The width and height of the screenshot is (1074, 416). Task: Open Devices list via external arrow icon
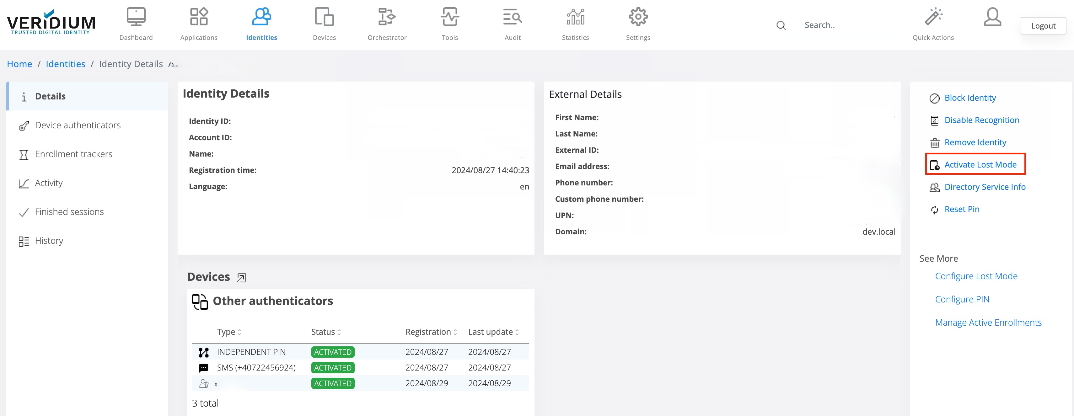coord(241,278)
